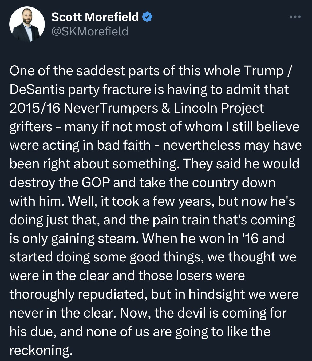Screen dimensions: 312x361
Task: Click the line starting 'grifters - many if not'
Action: (155, 127)
